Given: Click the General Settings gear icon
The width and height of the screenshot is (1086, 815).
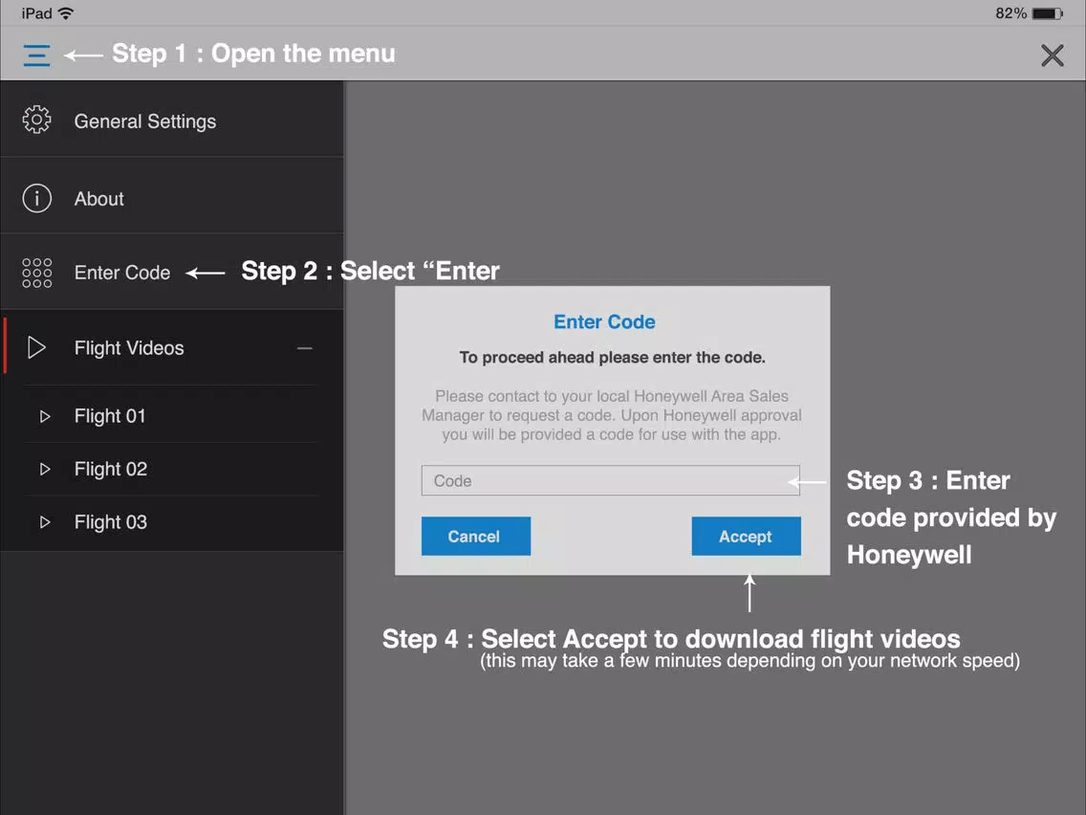Looking at the screenshot, I should coord(36,120).
